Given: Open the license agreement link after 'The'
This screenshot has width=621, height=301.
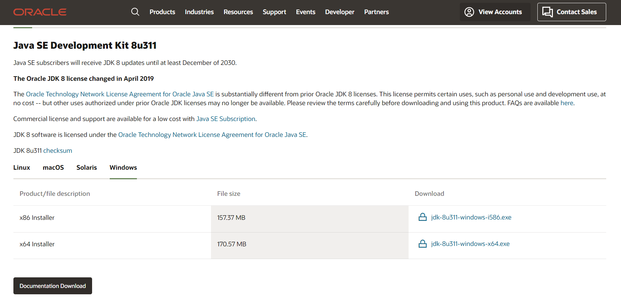Looking at the screenshot, I should point(120,94).
